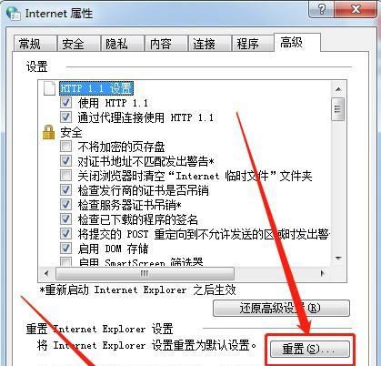Click the 还原高级设置(R) button
Screen dimensions: 381x366
pyautogui.click(x=281, y=309)
